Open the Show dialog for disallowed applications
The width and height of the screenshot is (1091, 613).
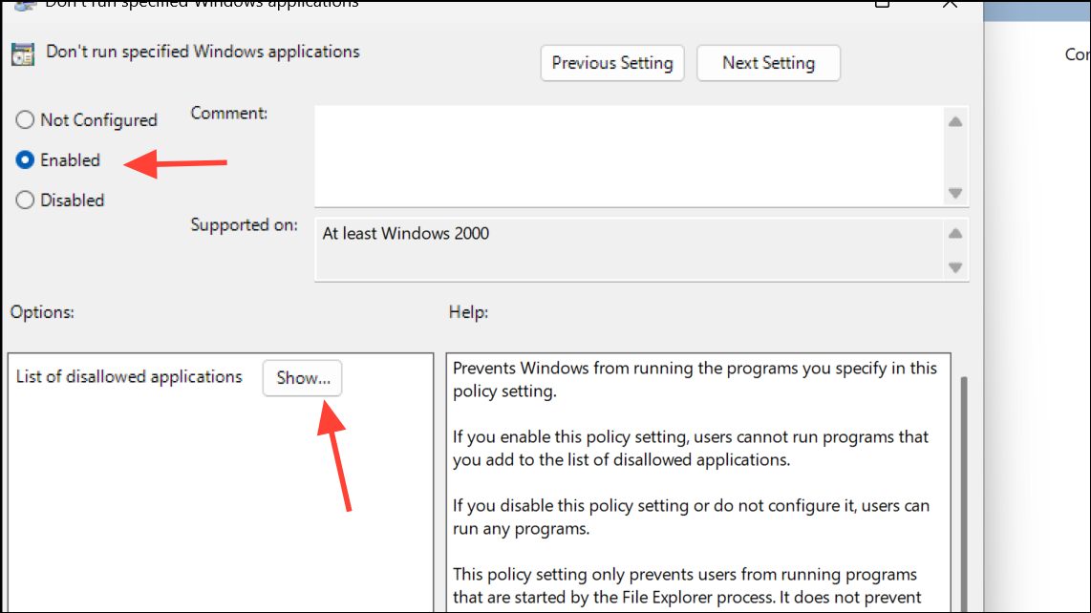point(302,378)
